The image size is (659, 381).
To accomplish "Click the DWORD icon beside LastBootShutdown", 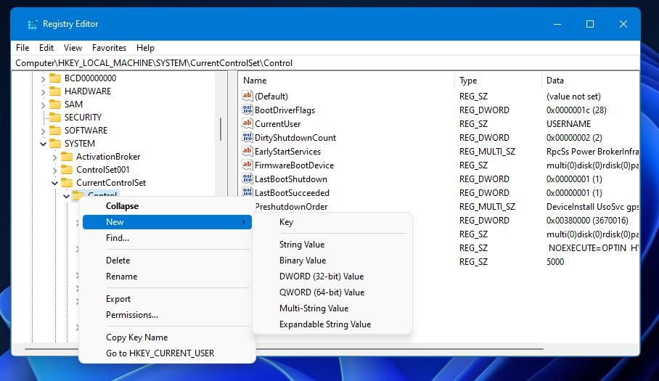I will coord(247,179).
